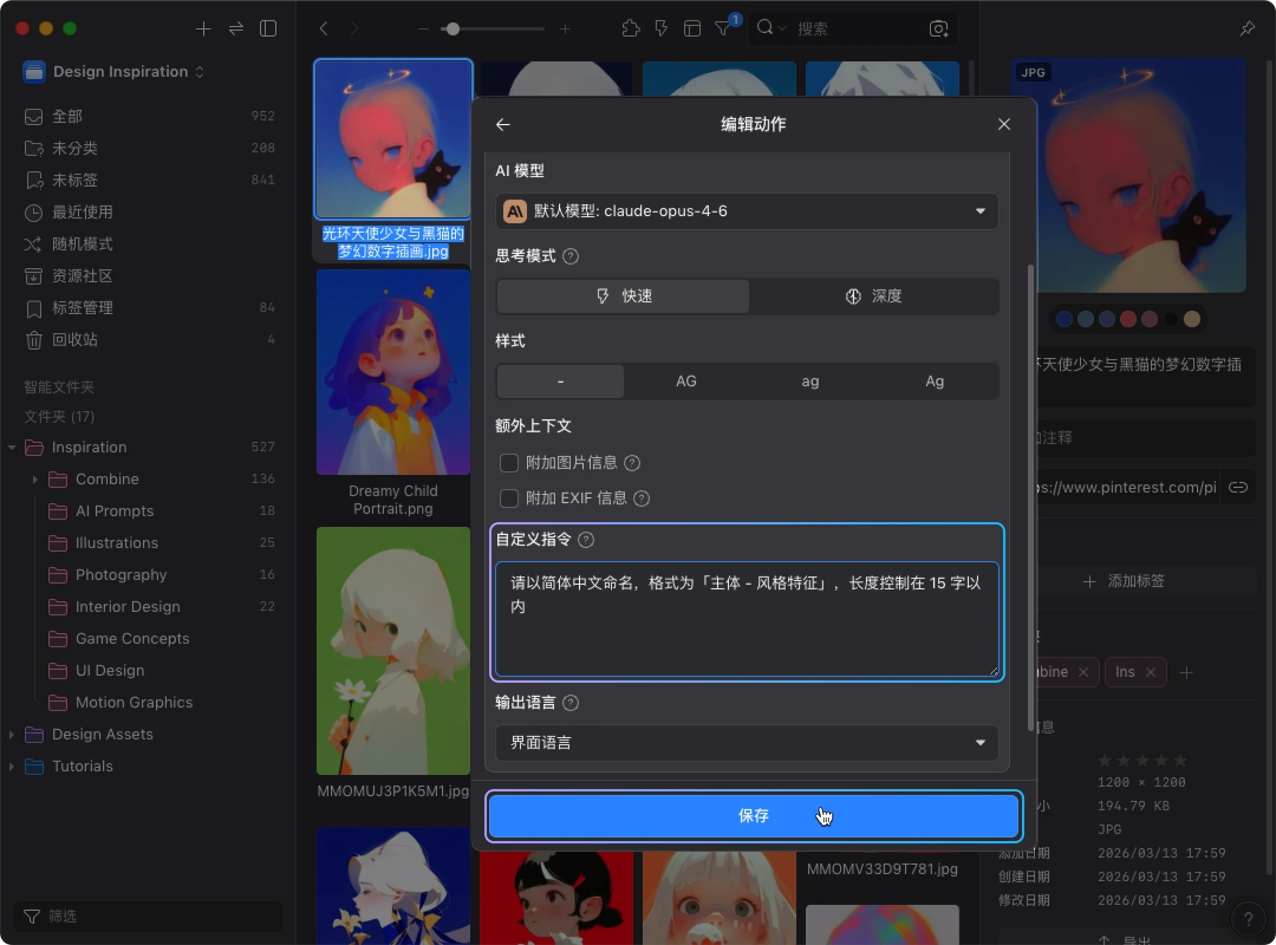
Task: Click the red color swatch in palette
Action: pyautogui.click(x=1128, y=319)
